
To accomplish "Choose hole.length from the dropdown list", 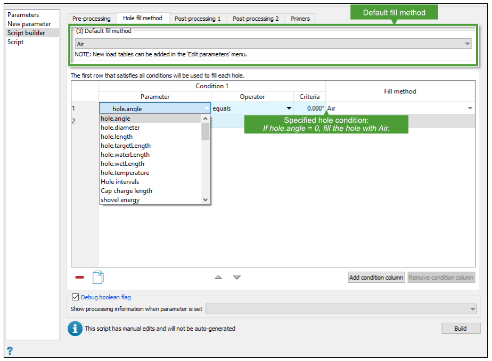I will pyautogui.click(x=150, y=137).
